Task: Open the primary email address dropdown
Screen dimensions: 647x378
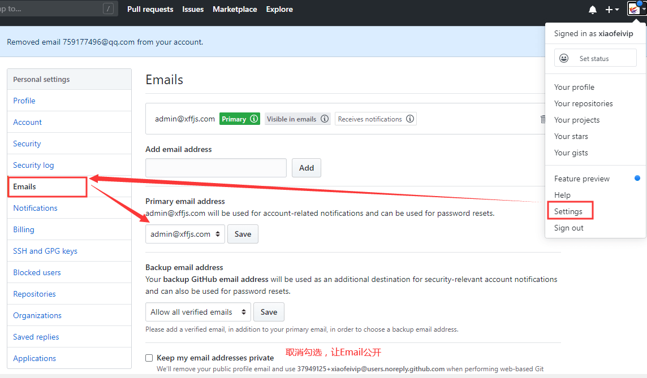Action: coord(185,234)
